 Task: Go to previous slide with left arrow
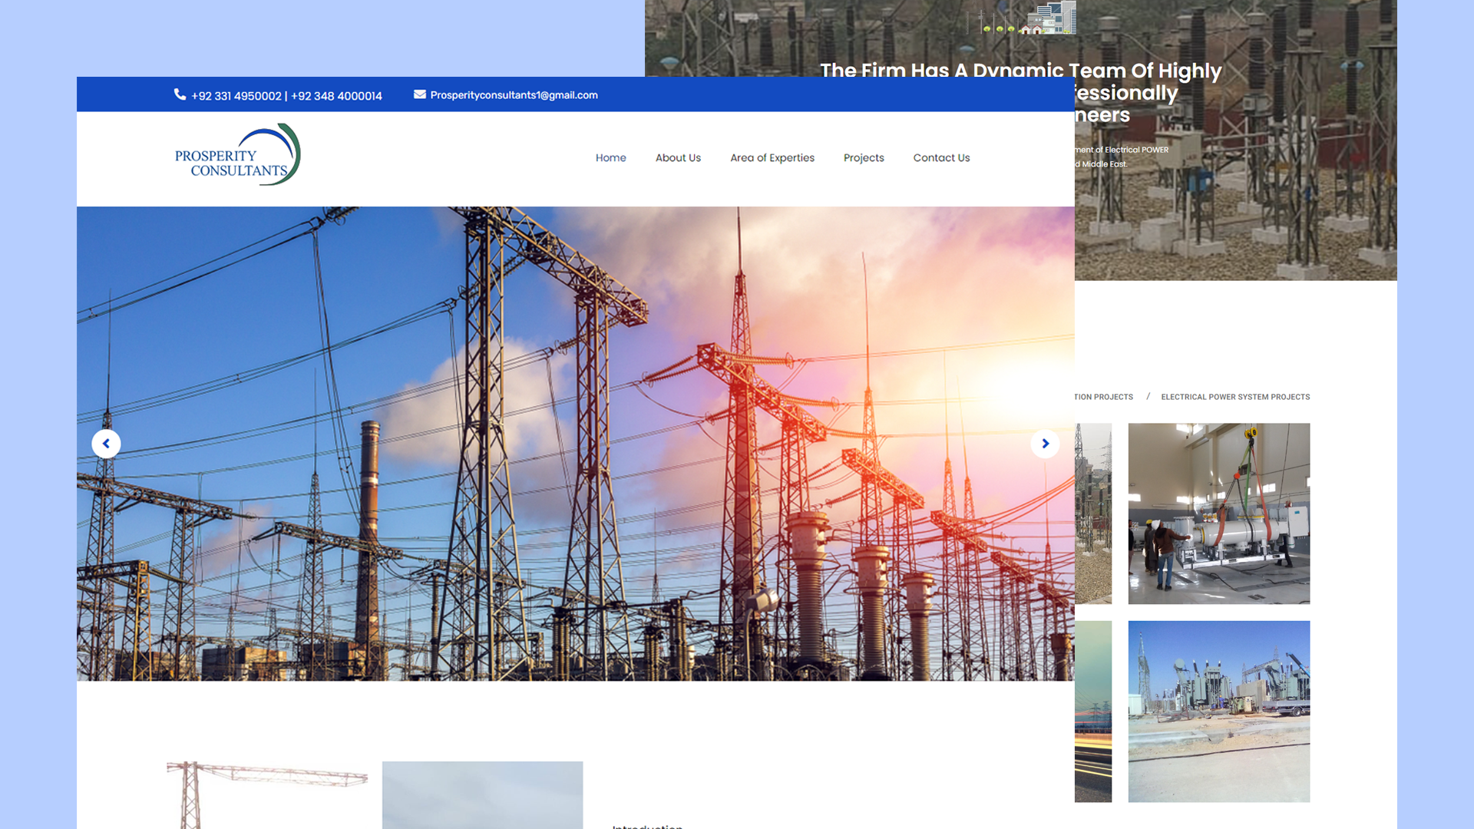pos(106,444)
